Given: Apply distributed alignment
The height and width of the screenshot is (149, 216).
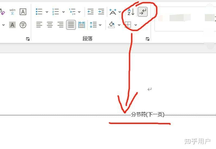Looking at the screenshot, I should [x=82, y=25].
